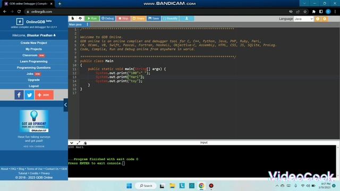Open the Got An Opinion ad thumbnail
Viewport: 340px width, 191px height.
[34, 121]
